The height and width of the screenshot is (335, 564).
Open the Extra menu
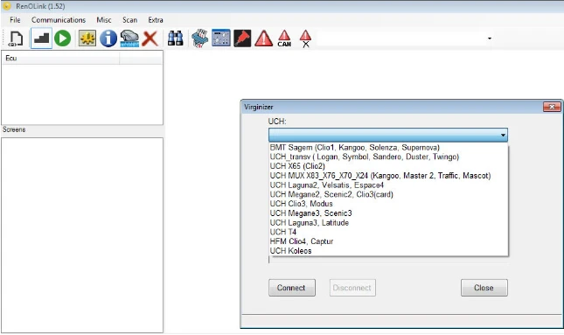(156, 20)
